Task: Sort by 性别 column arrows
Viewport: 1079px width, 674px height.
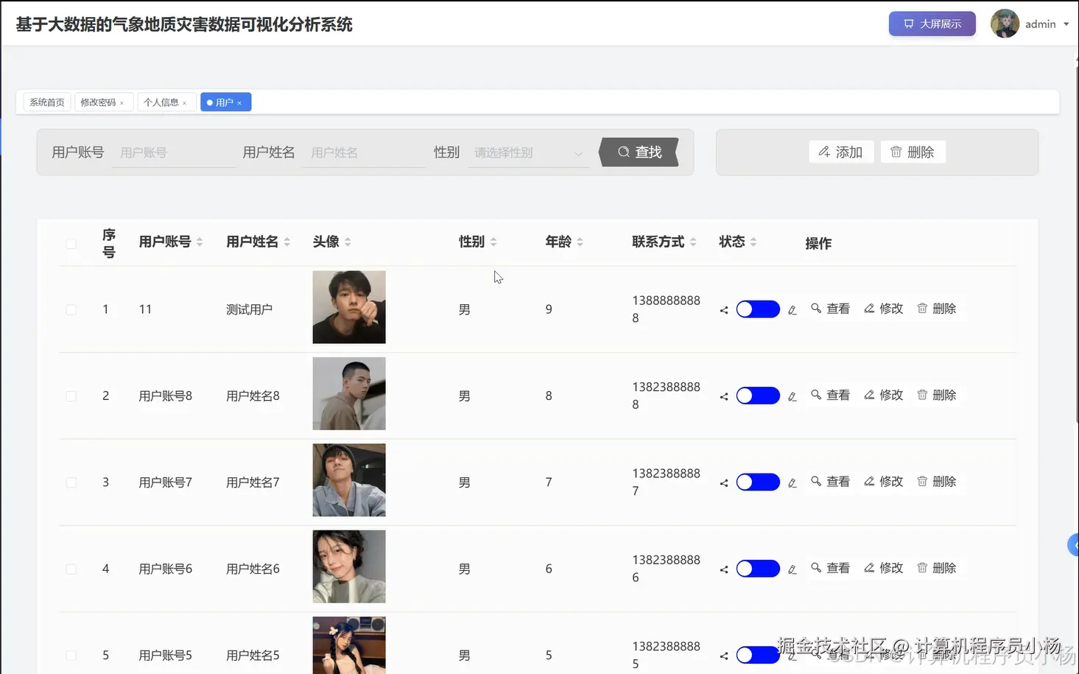Action: pyautogui.click(x=493, y=242)
